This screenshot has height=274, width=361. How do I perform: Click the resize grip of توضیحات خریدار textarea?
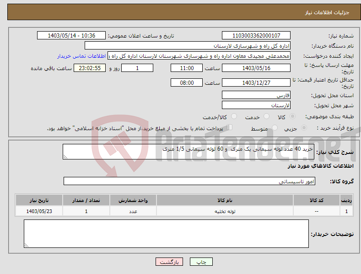pyautogui.click(x=26, y=245)
